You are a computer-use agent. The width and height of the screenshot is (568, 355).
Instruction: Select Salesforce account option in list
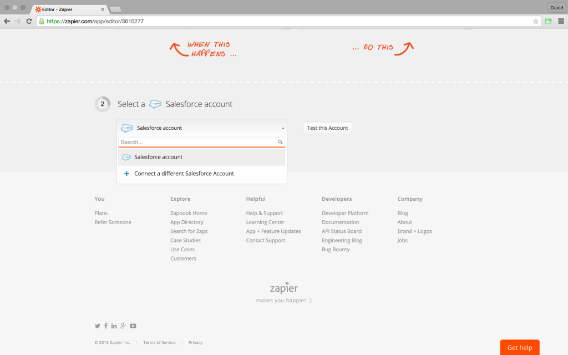coord(202,157)
